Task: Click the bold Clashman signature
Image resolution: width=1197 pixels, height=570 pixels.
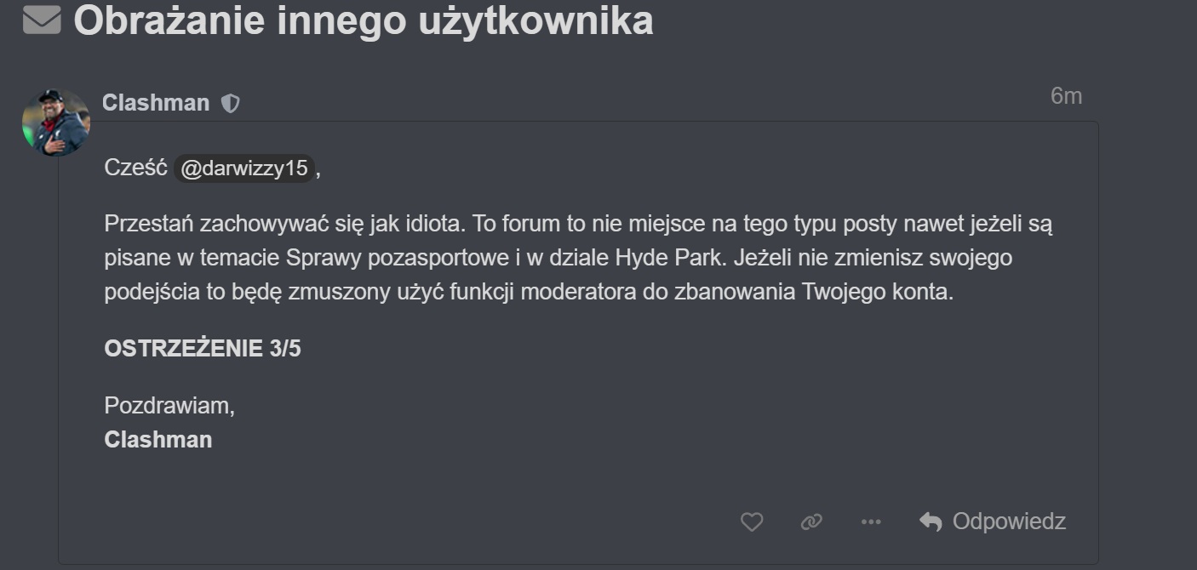Action: pyautogui.click(x=157, y=439)
